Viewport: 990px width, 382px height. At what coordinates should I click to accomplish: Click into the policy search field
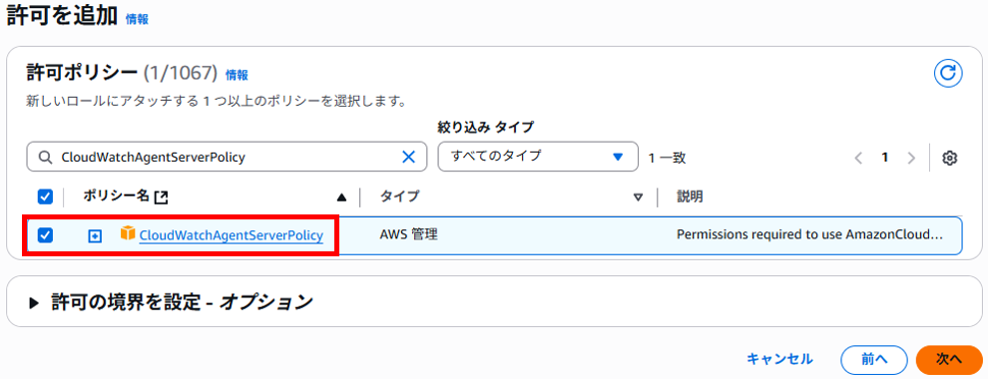tap(226, 158)
